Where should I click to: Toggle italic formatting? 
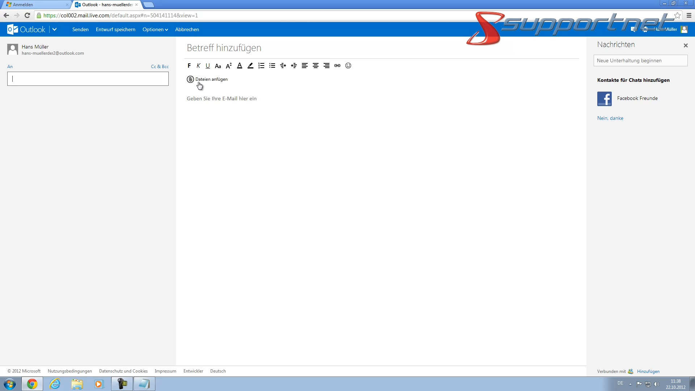click(198, 66)
